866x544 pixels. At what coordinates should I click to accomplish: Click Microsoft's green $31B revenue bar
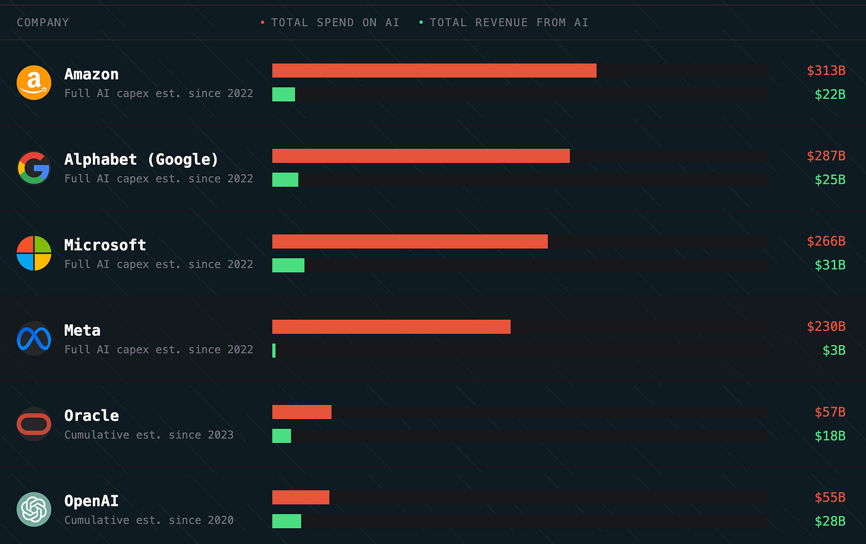(288, 265)
